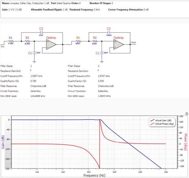Click the 'Actual Phase (deg)' legend label
Image resolution: width=189 pixels, height=178 pixels.
point(165,124)
